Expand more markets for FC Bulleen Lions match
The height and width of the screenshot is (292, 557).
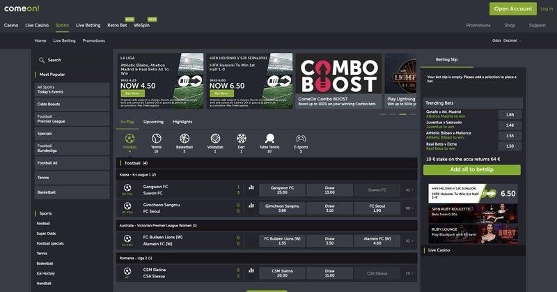pos(409,241)
